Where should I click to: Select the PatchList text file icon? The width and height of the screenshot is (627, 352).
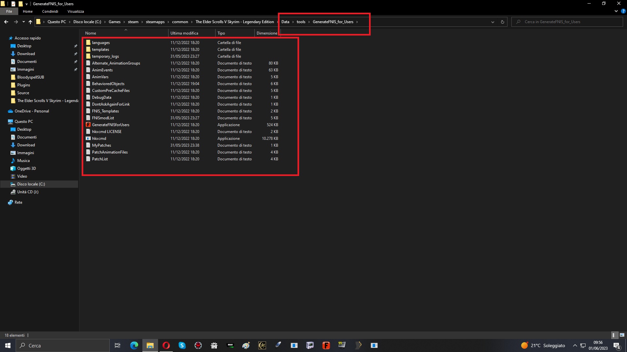coord(88,159)
